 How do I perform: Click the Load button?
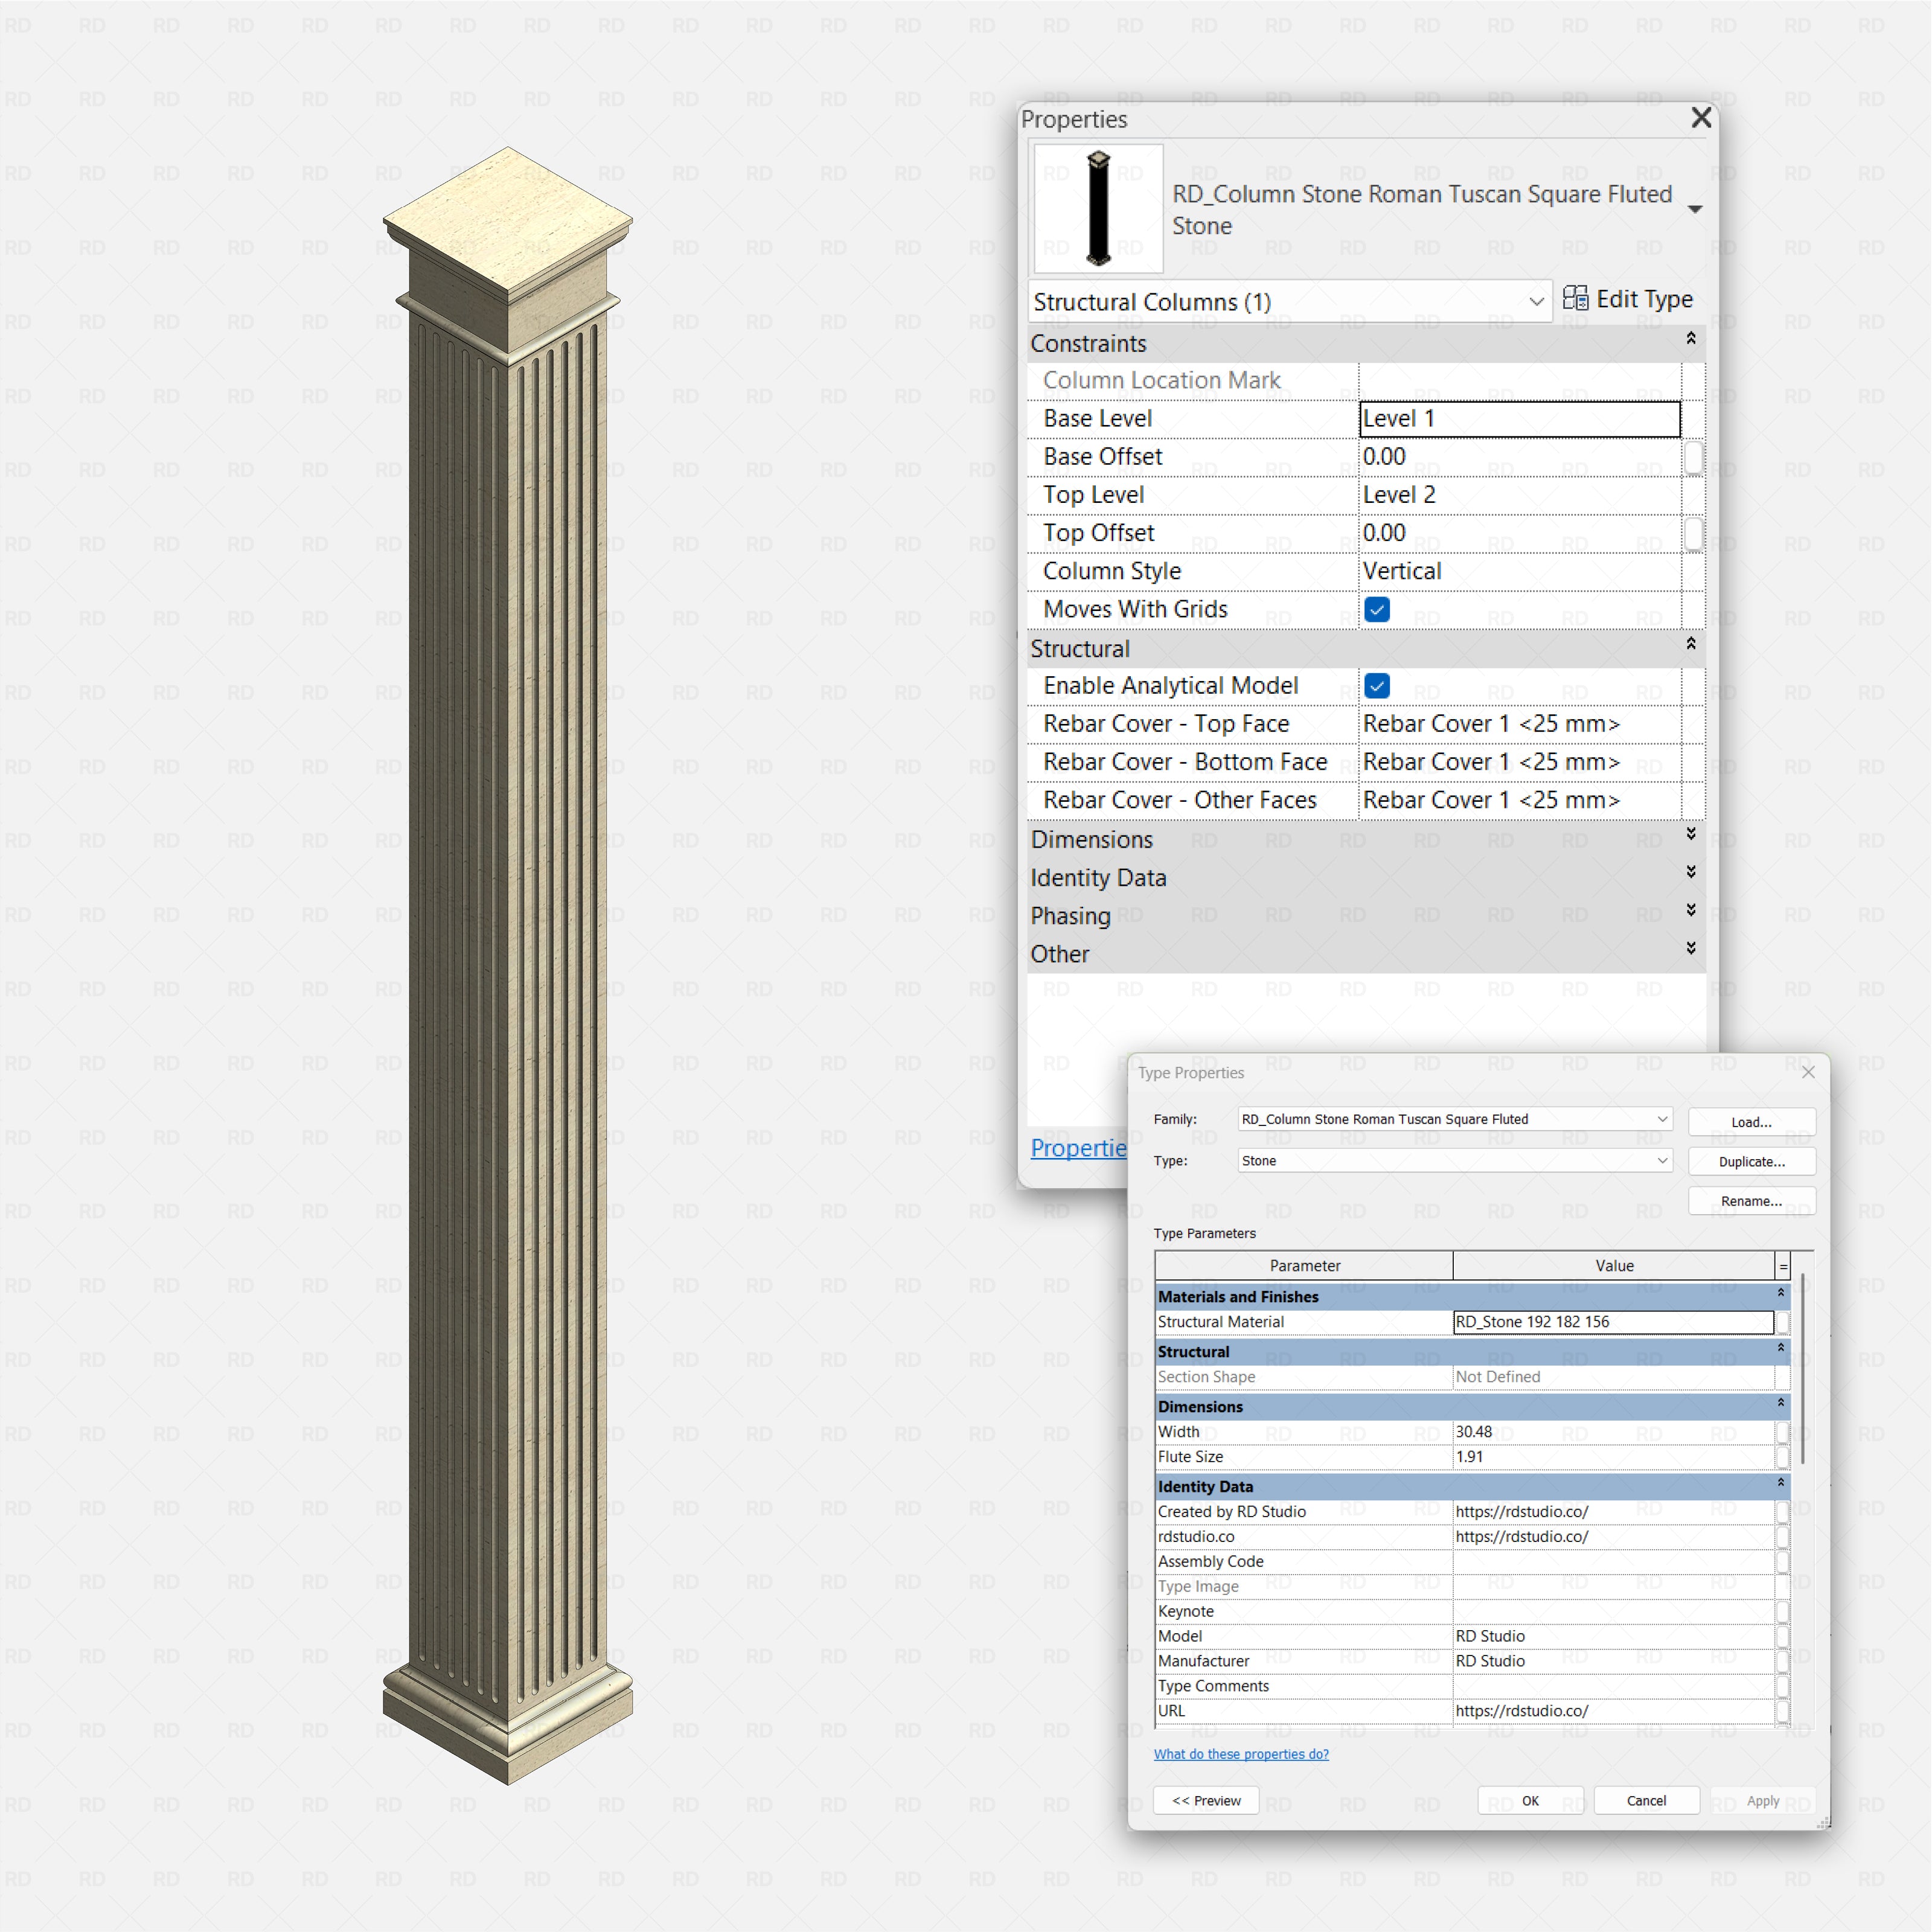coord(1751,1121)
